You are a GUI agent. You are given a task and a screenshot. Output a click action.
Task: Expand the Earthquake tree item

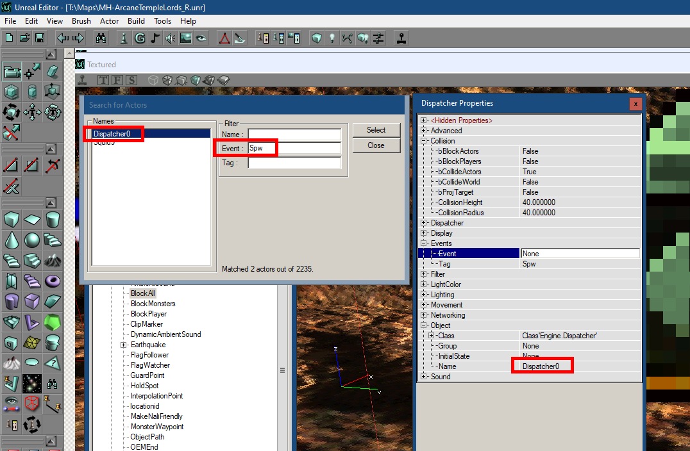pyautogui.click(x=122, y=344)
